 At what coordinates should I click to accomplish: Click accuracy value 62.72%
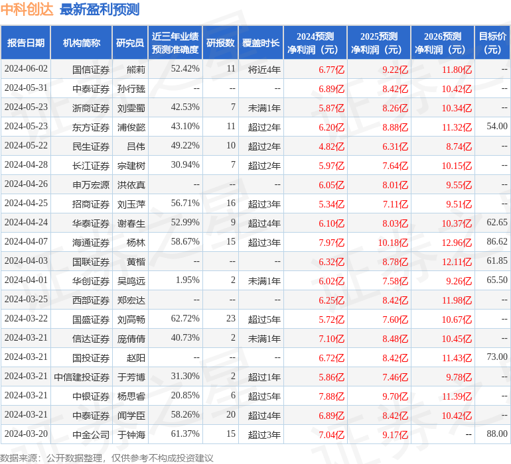[185, 318]
